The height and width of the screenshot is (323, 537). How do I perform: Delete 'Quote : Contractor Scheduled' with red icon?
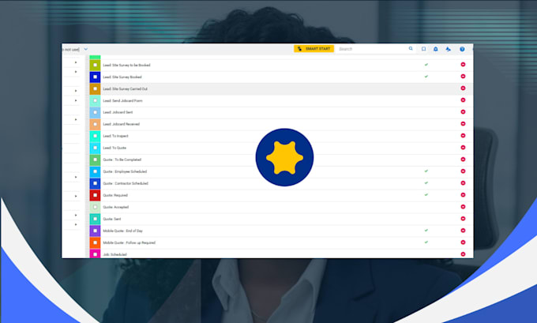point(463,183)
